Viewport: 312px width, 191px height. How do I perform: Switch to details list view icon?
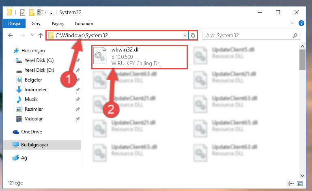click(291, 183)
